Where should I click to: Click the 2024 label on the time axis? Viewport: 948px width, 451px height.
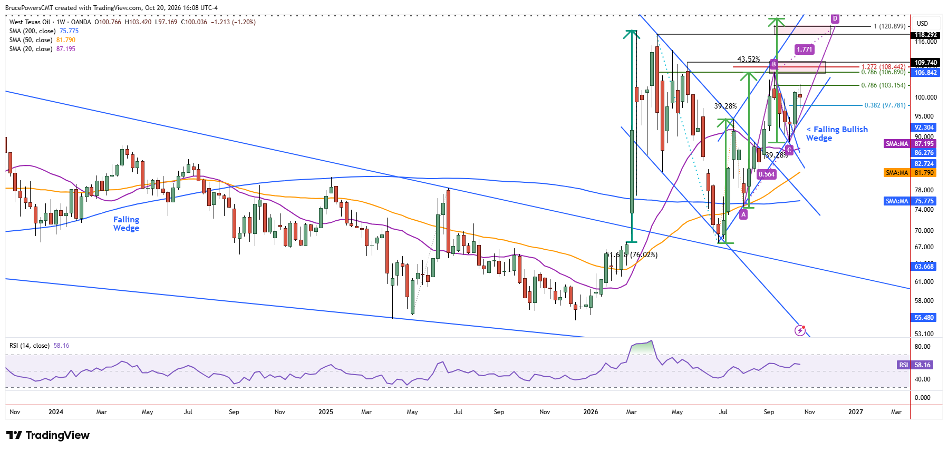click(56, 412)
